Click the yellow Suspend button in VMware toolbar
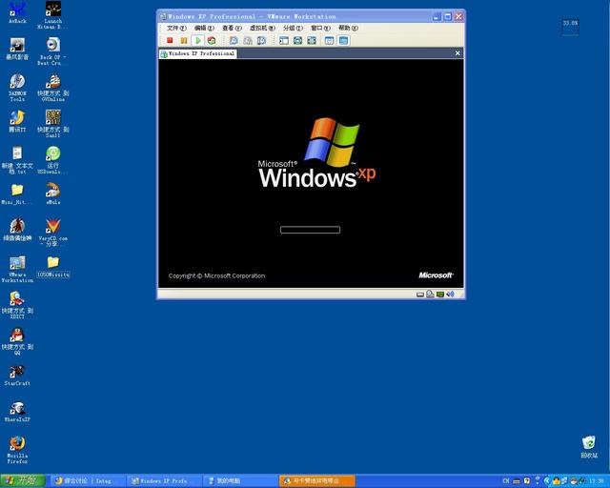The image size is (610, 488). coord(184,40)
